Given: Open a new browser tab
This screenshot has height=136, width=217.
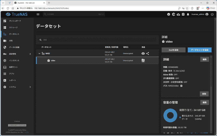Looking at the screenshot, I should click(x=49, y=3).
